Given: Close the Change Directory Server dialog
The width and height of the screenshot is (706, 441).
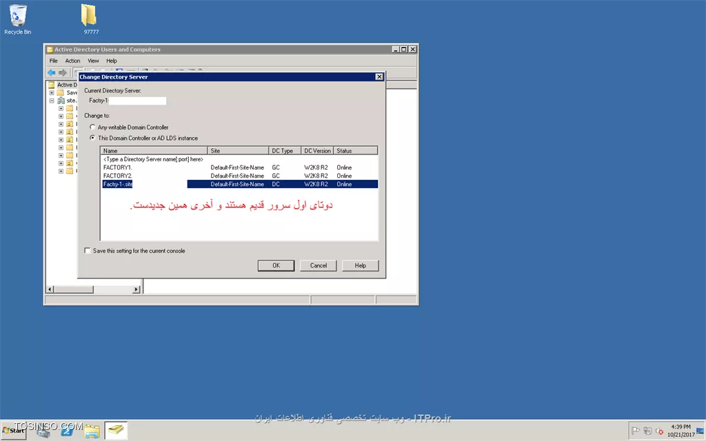Looking at the screenshot, I should tap(379, 77).
